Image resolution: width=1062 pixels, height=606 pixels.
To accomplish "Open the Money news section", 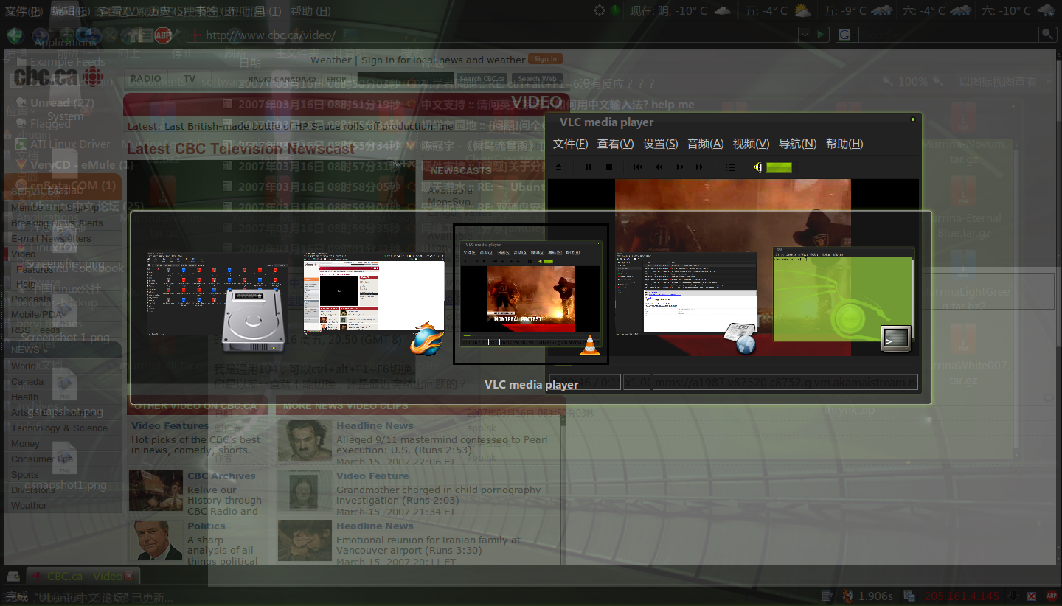I will [25, 444].
